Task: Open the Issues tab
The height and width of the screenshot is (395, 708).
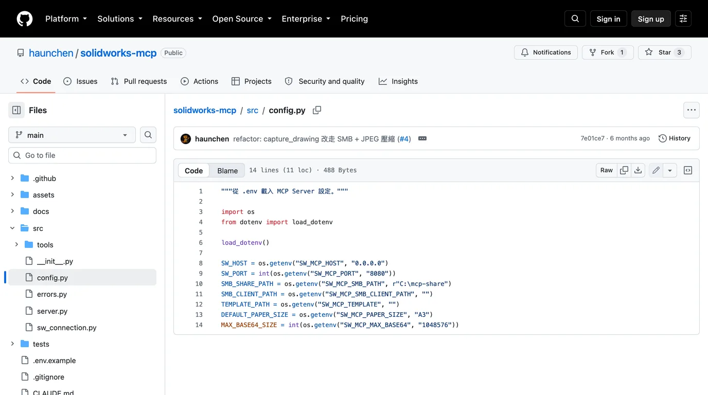Action: 80,81
